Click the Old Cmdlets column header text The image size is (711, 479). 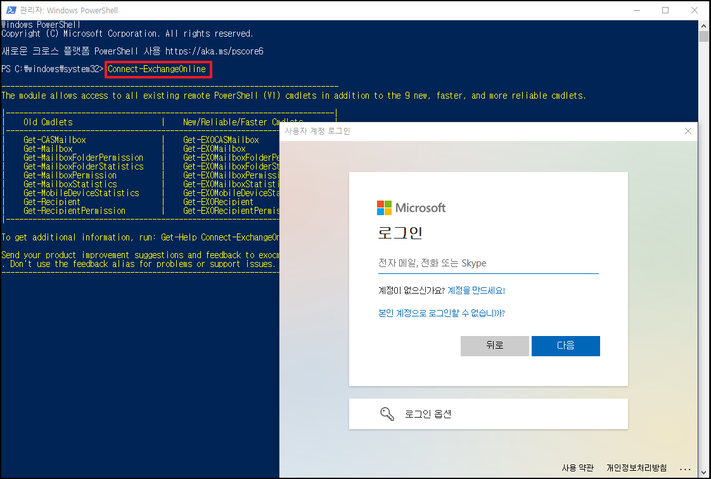point(48,122)
